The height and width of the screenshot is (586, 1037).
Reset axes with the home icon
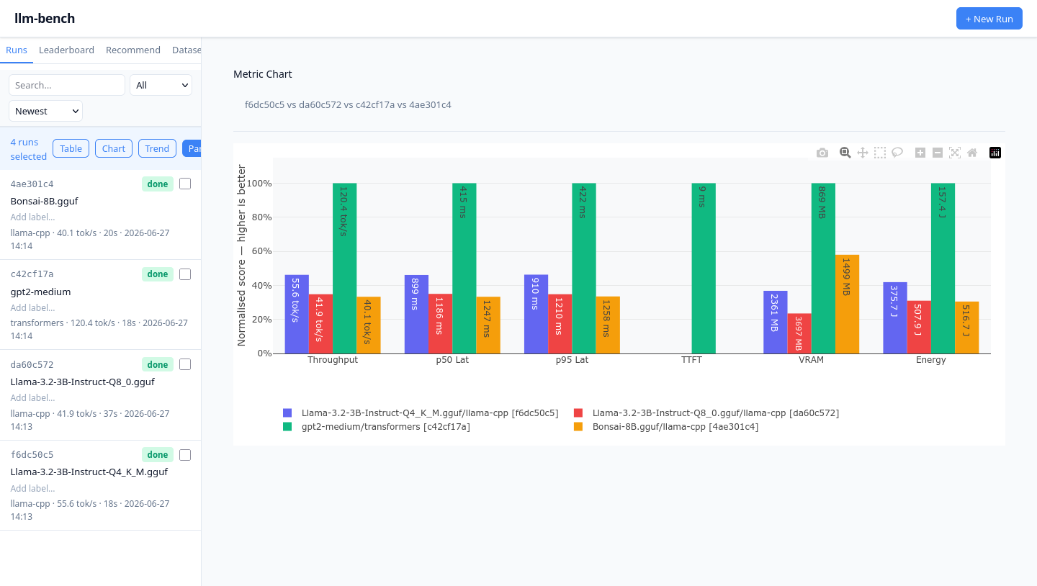(972, 153)
